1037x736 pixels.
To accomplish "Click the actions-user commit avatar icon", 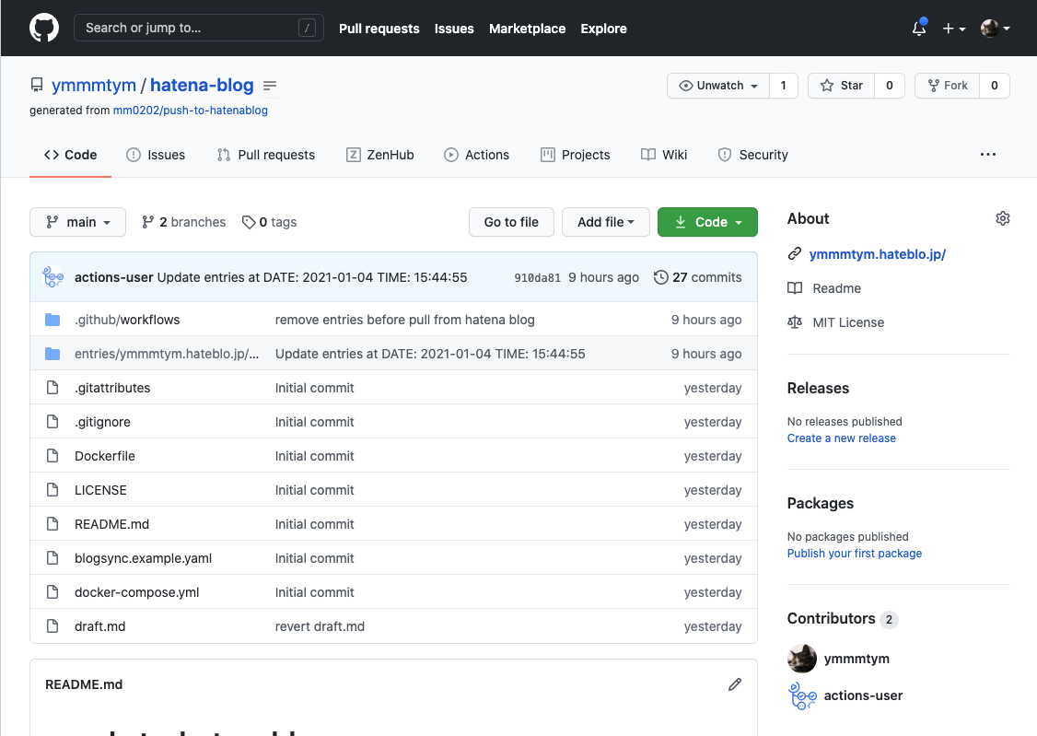I will (53, 277).
